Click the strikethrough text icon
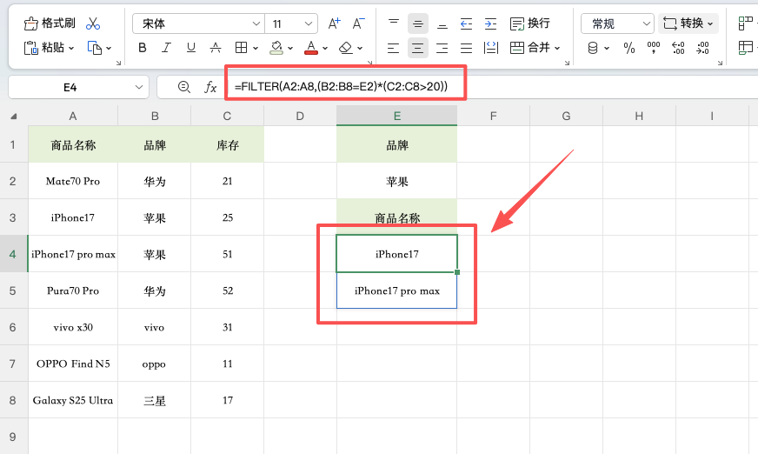Screen dimensions: 758x454 coord(215,48)
